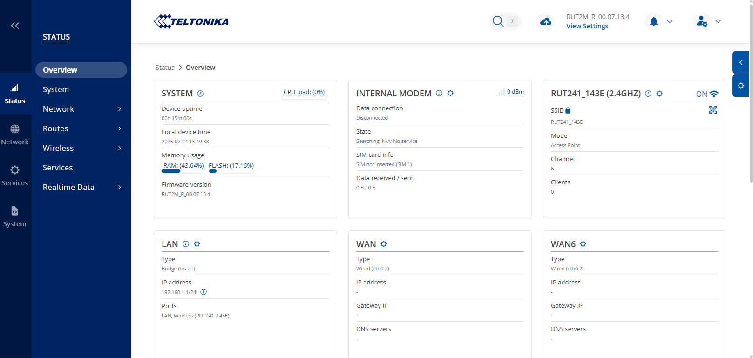
Task: Select Services in the left icon bar
Action: click(x=15, y=175)
